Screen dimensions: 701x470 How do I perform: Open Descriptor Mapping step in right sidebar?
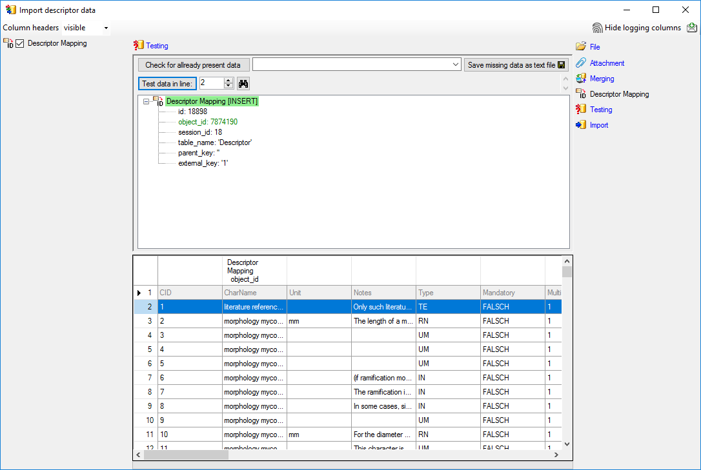pyautogui.click(x=619, y=94)
